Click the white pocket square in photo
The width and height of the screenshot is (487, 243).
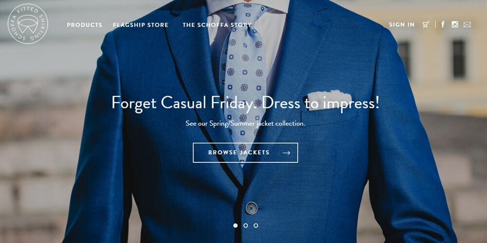(325, 100)
